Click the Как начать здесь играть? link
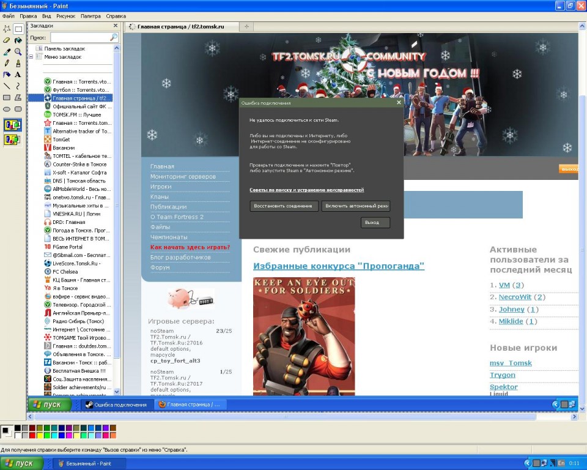Screen dimensions: 587x470 pyautogui.click(x=190, y=247)
